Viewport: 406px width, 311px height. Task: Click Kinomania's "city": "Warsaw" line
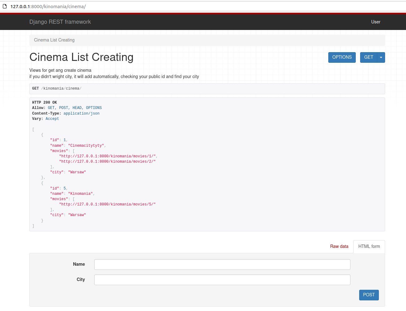pyautogui.click(x=68, y=215)
